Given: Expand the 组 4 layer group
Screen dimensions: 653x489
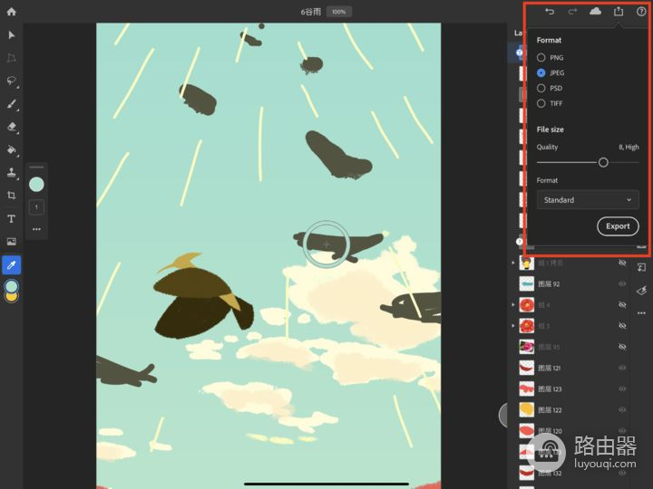Looking at the screenshot, I should click(514, 304).
